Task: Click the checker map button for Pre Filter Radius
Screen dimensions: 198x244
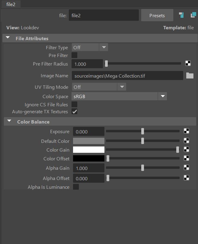Action: pyautogui.click(x=188, y=63)
